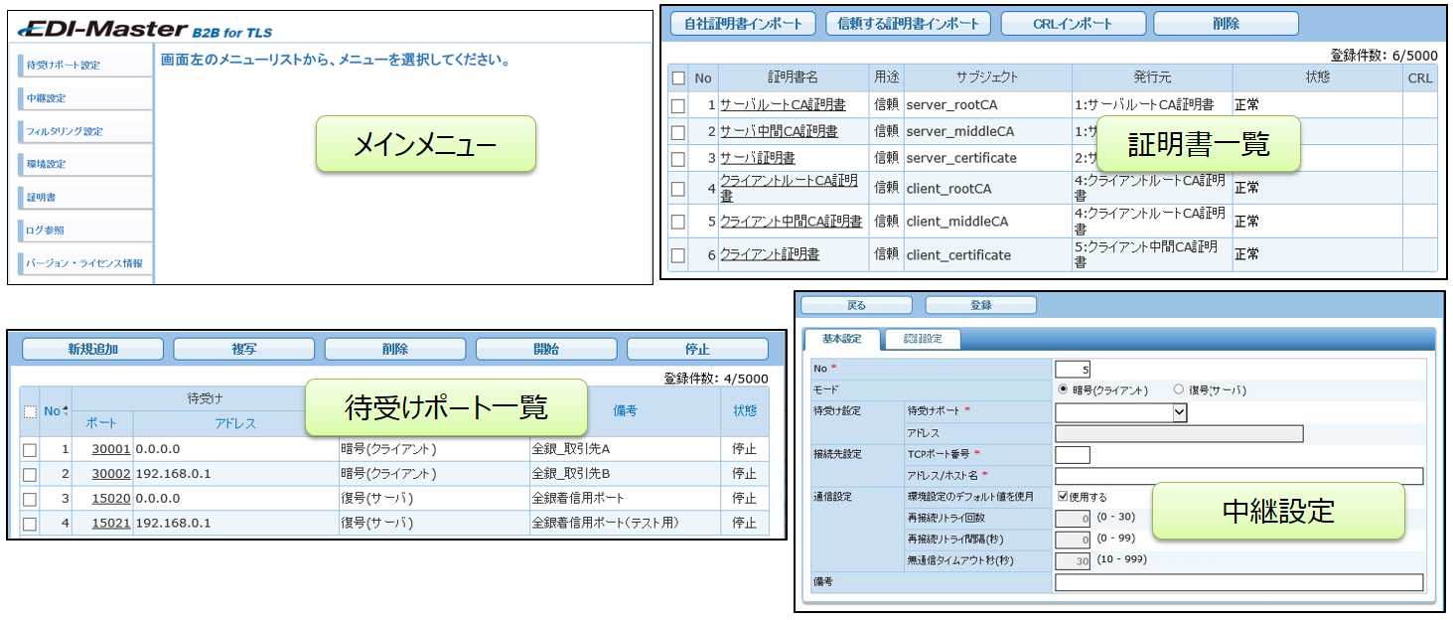The height and width of the screenshot is (620, 1453).
Task: Sort port list by the No column arrows
Action: [67, 411]
